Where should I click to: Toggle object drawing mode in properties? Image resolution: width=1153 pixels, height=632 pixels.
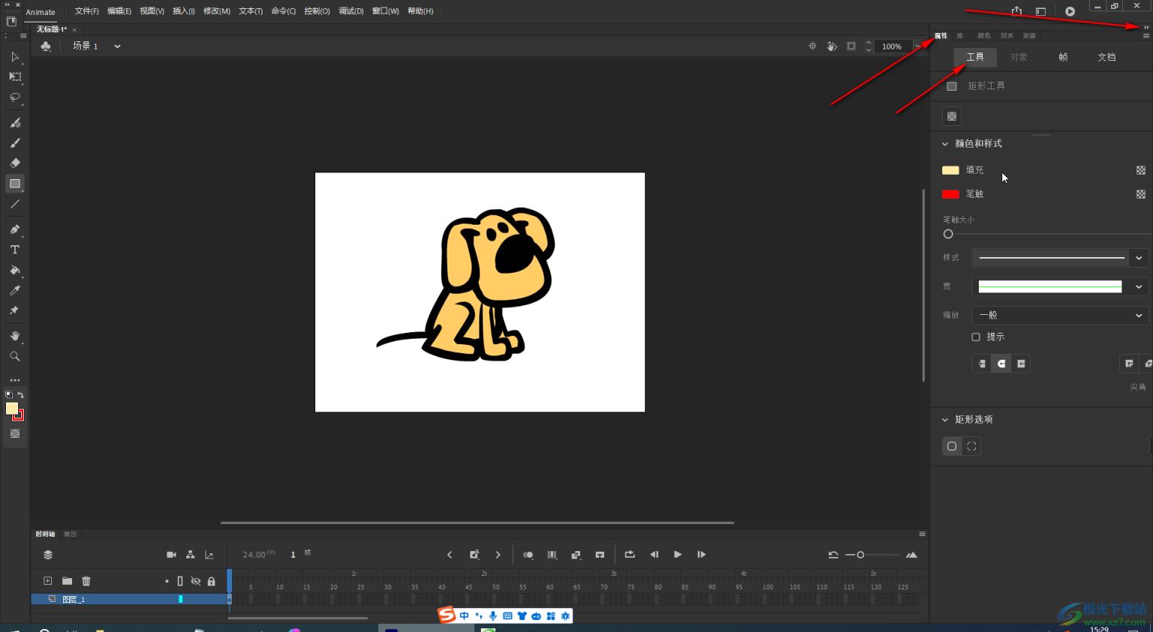pyautogui.click(x=952, y=116)
